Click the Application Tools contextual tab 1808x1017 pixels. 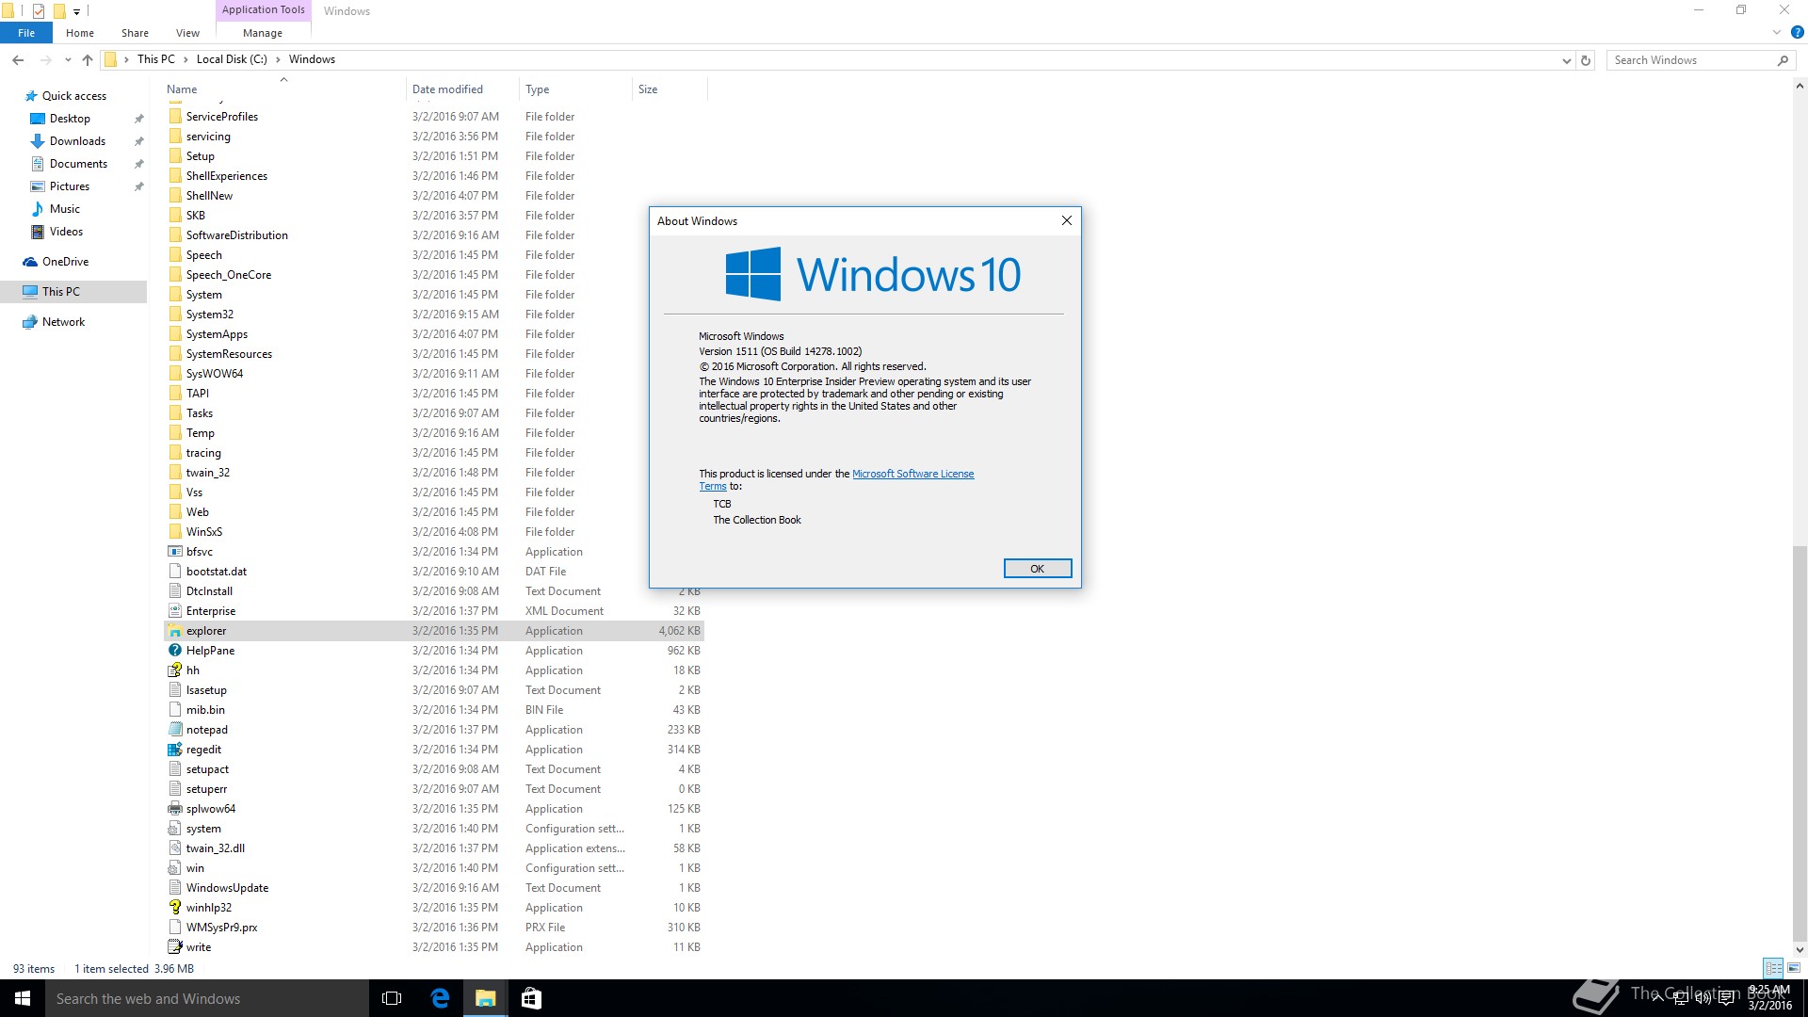coord(264,10)
